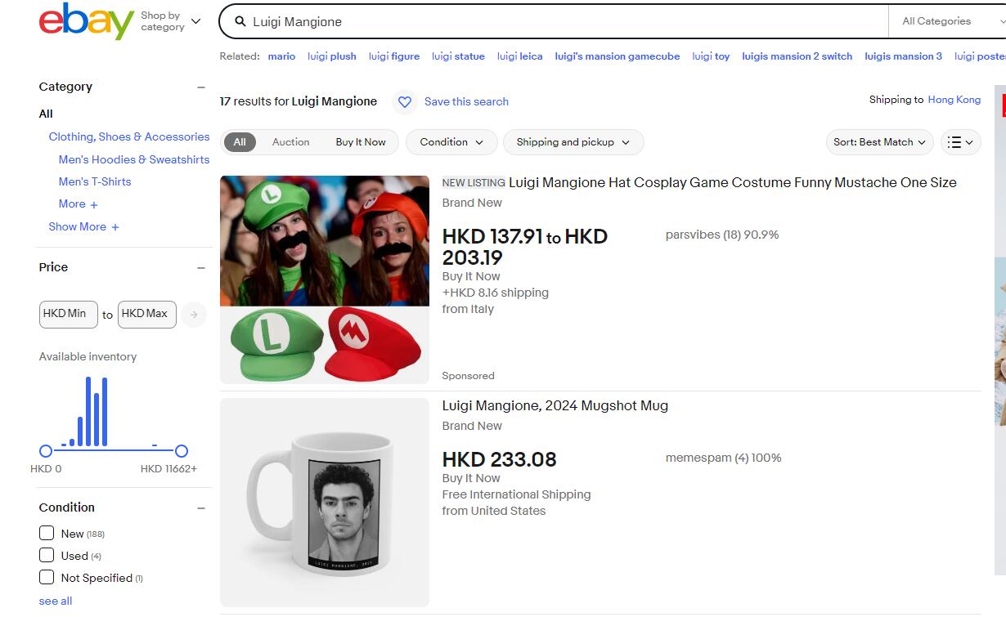Check the Used condition checkbox
The width and height of the screenshot is (1006, 617).
click(47, 555)
